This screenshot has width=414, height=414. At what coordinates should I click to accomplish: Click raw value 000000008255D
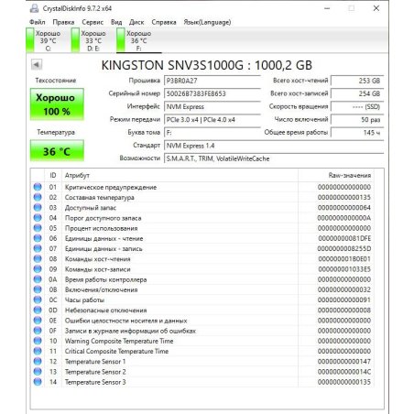[344, 248]
